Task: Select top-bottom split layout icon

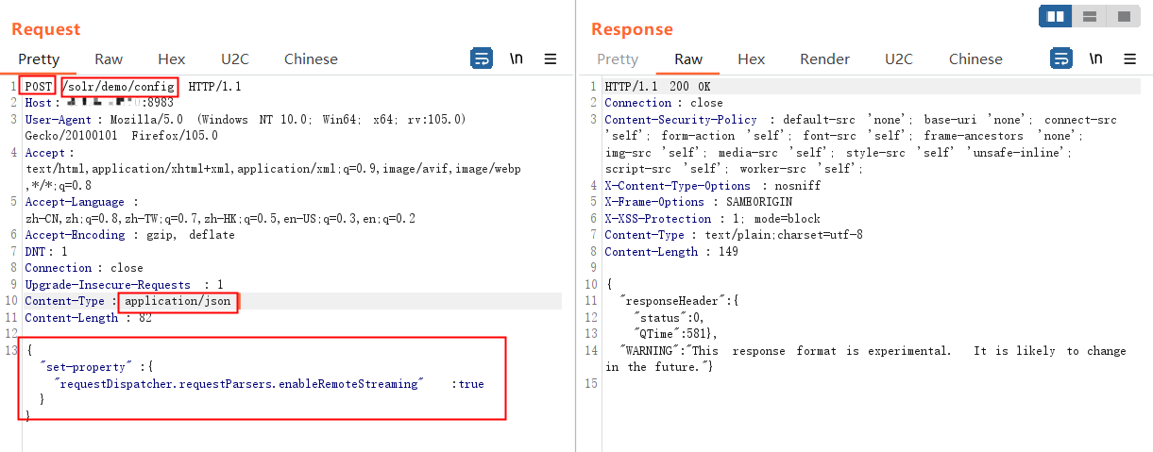Action: point(1090,16)
